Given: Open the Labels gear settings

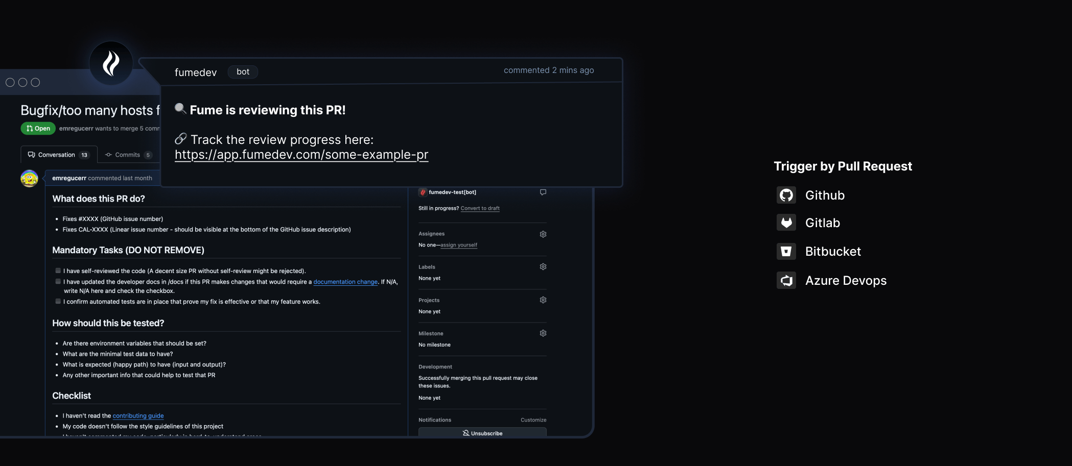Looking at the screenshot, I should click(x=543, y=267).
